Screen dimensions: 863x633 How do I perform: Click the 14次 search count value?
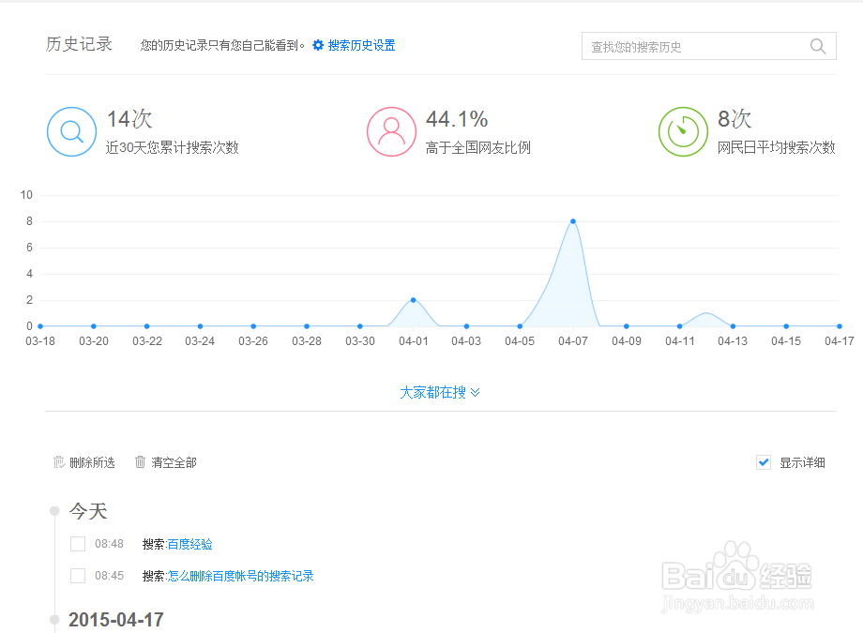(129, 119)
